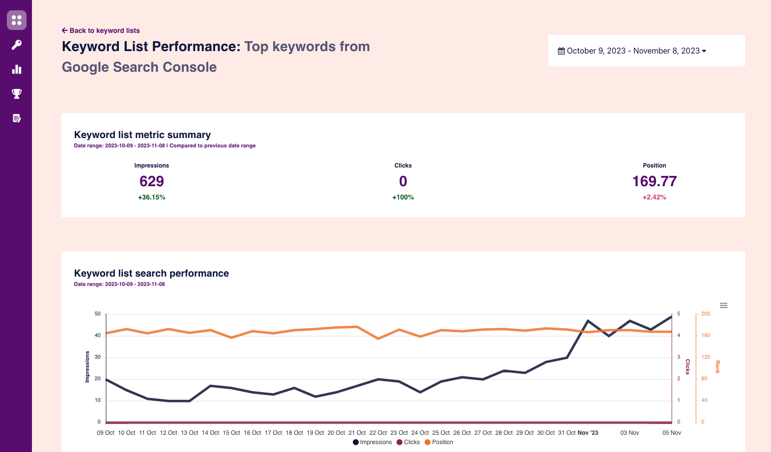Expand the date range dropdown caret
771x452 pixels.
pos(705,51)
